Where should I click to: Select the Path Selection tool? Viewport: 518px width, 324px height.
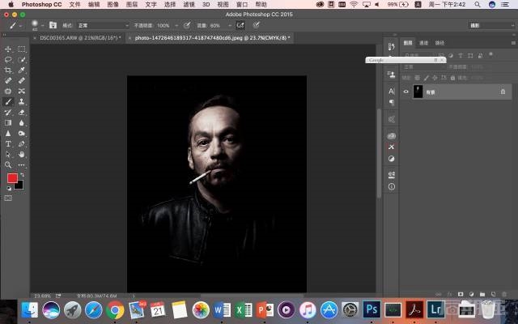tap(8, 155)
